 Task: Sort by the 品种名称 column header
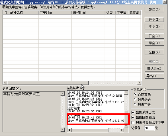pos(24,12)
